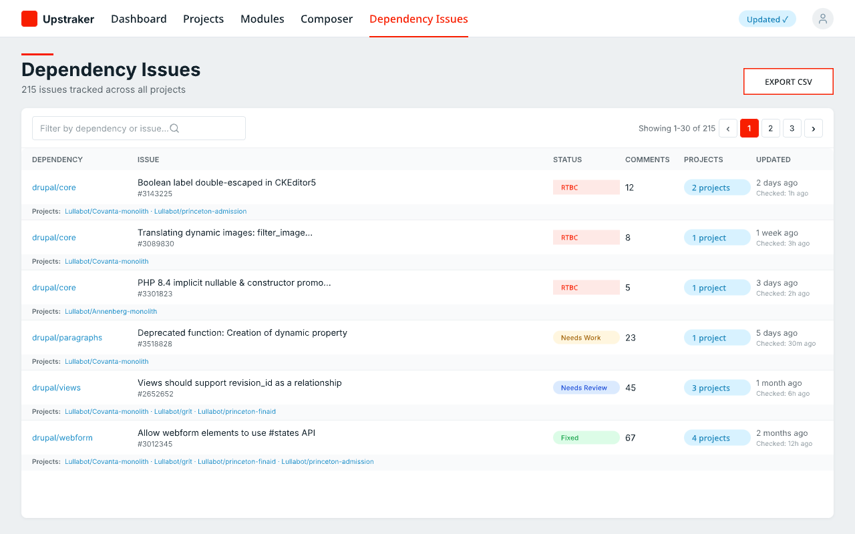This screenshot has height=534, width=855.
Task: Click the right pagination chevron
Action: tap(813, 128)
